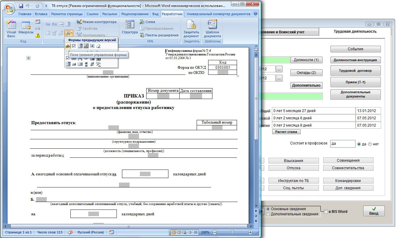This screenshot has height=238, width=396.
Task: Click the Макросы button in ribbon
Action: click(x=26, y=29)
